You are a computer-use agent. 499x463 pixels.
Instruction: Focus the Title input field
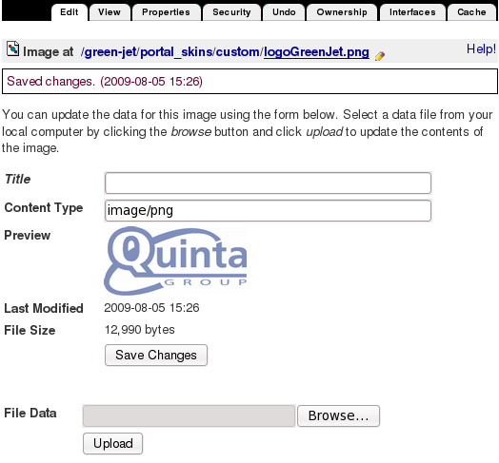[x=268, y=183]
